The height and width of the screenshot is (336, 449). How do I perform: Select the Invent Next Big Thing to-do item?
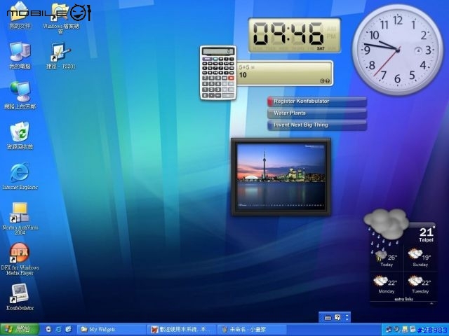(317, 125)
